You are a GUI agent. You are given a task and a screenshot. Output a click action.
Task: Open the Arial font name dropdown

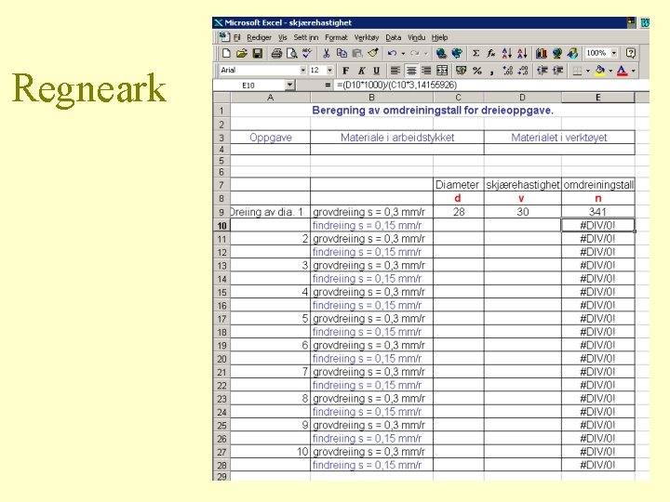(x=303, y=71)
